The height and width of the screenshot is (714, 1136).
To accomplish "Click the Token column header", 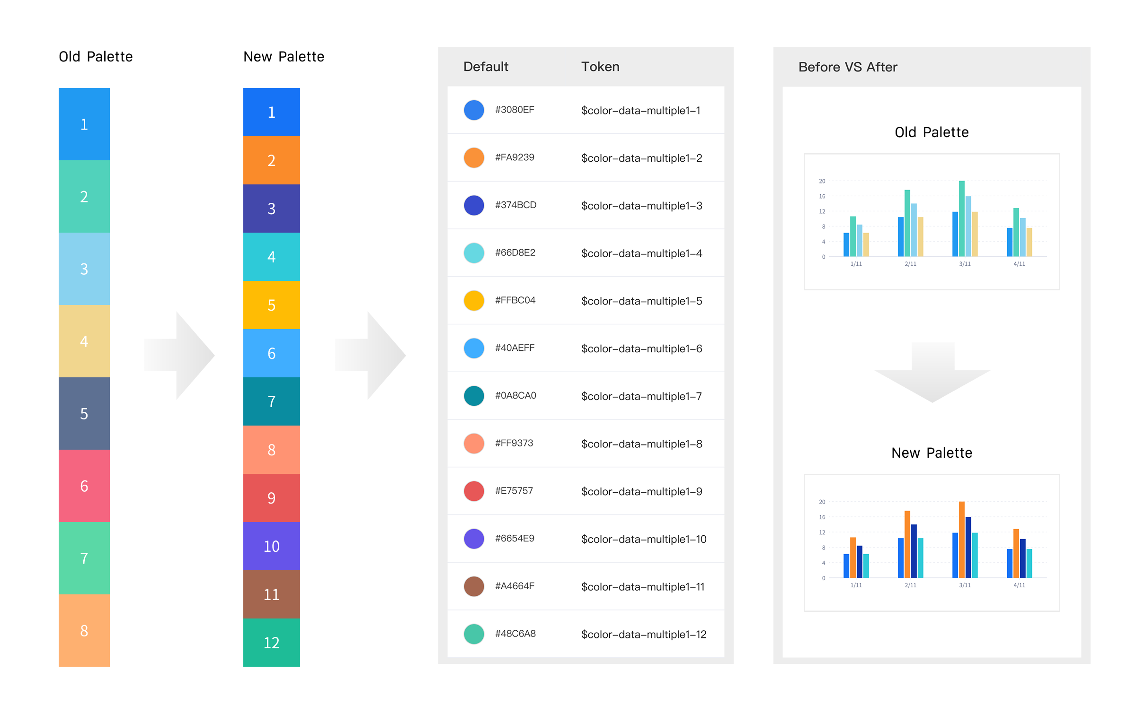I will [600, 67].
